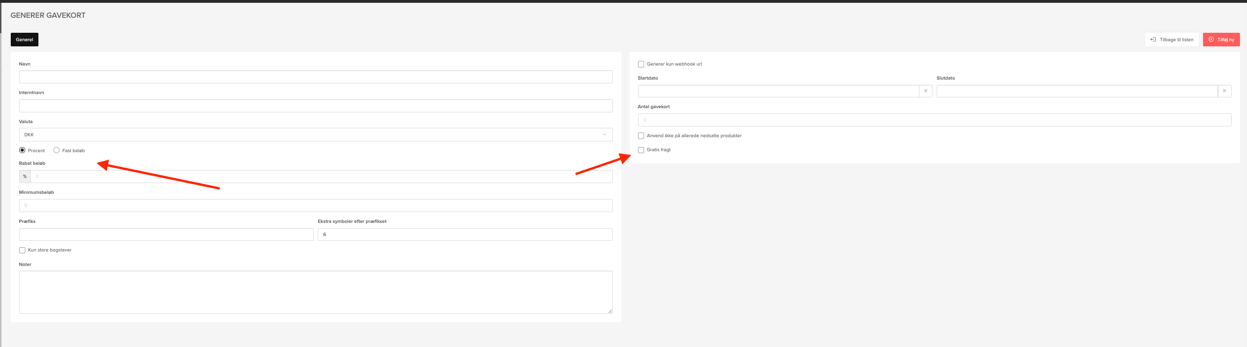Focus the Præfiks input field
Viewport: 1247px width, 347px height.
pyautogui.click(x=166, y=234)
